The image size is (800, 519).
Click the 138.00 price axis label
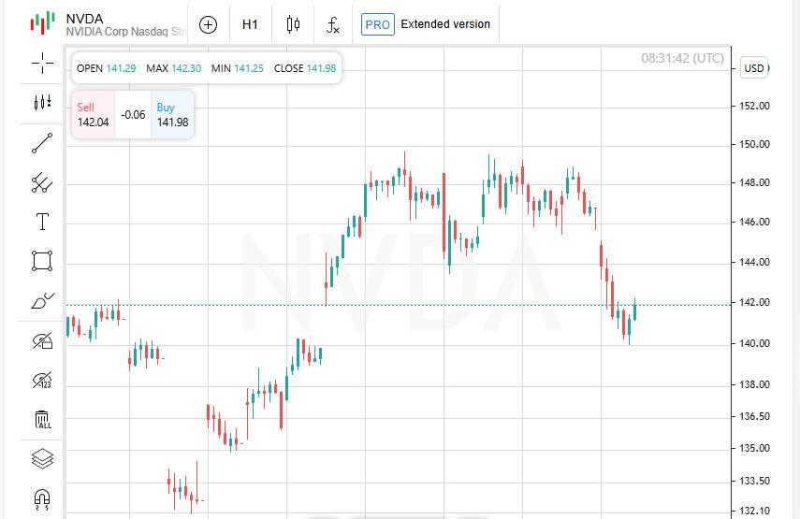pos(754,384)
